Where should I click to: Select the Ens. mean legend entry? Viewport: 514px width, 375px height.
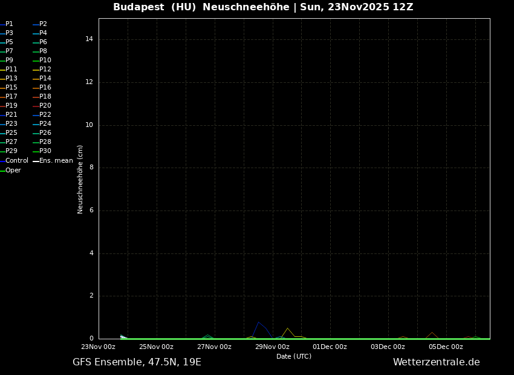coord(56,160)
